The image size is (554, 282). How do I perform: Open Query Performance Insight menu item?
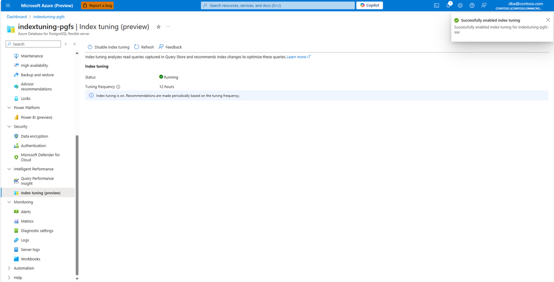[x=38, y=181]
